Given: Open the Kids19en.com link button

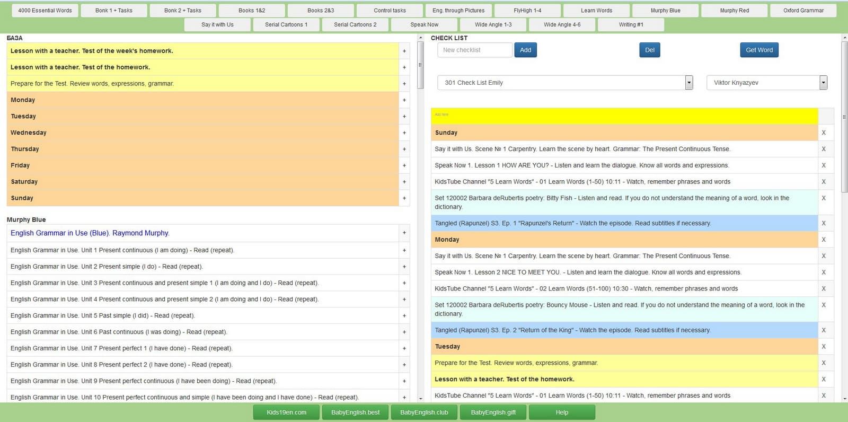Looking at the screenshot, I should [286, 412].
